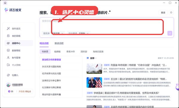The height and width of the screenshot is (108, 179).
Task: Click the folder icon beside 个人空间
Action: click(8, 65)
